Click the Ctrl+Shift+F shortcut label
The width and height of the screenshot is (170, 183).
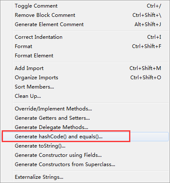(147, 46)
